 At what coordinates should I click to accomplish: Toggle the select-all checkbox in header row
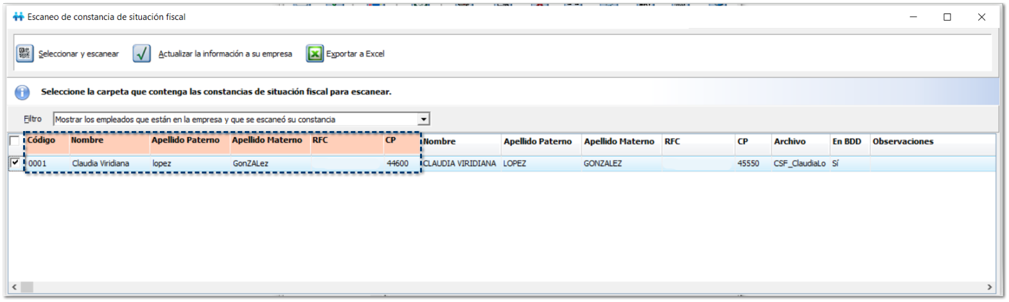click(x=15, y=141)
